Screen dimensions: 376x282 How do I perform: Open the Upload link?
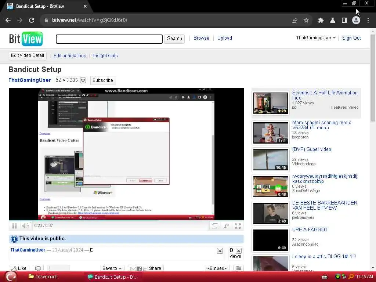(224, 38)
